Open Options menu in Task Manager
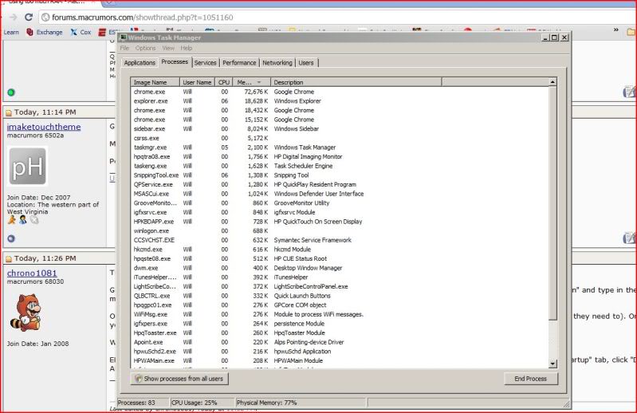Viewport: 637px width, 413px height. (145, 48)
